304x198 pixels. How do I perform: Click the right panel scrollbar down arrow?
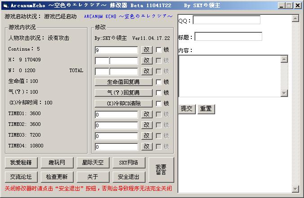tap(295, 189)
